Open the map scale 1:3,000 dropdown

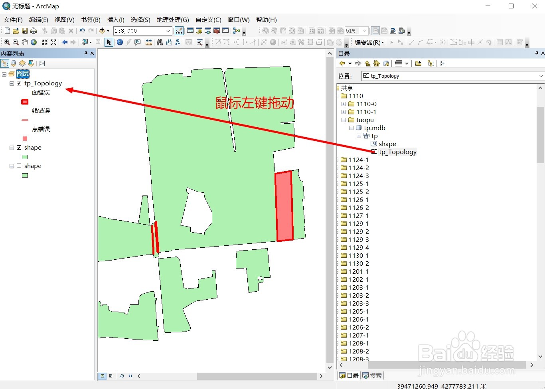point(168,31)
